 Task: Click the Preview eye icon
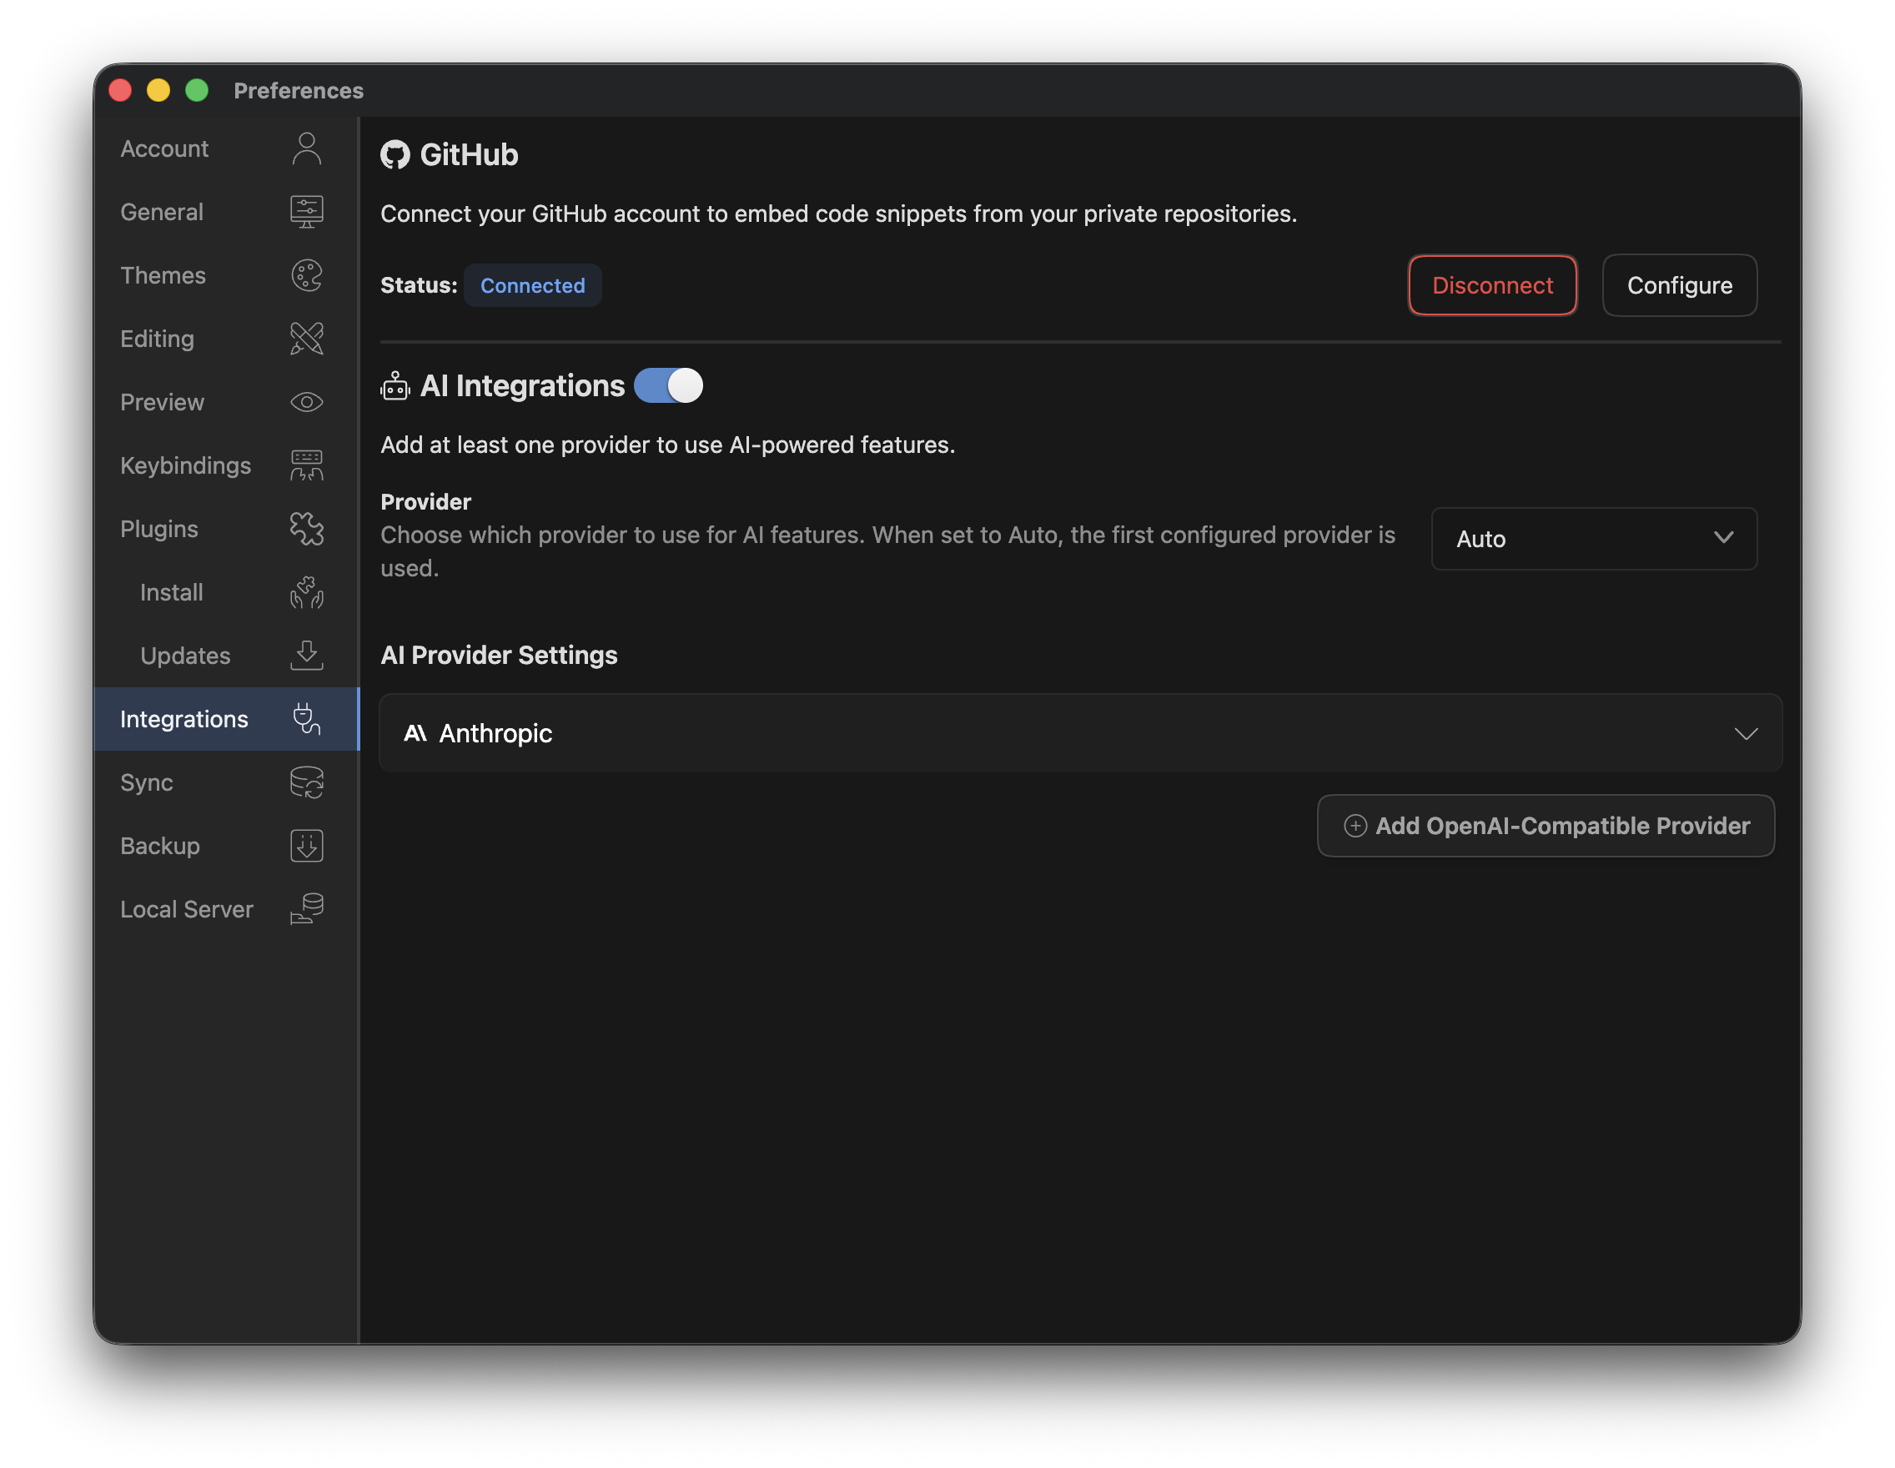(x=306, y=402)
